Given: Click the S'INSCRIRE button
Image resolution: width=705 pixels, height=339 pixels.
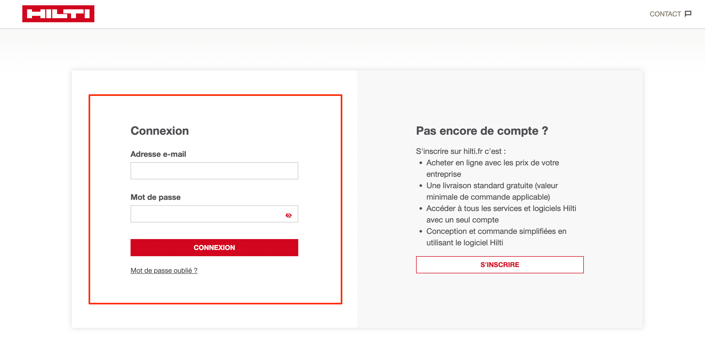Looking at the screenshot, I should pos(500,265).
